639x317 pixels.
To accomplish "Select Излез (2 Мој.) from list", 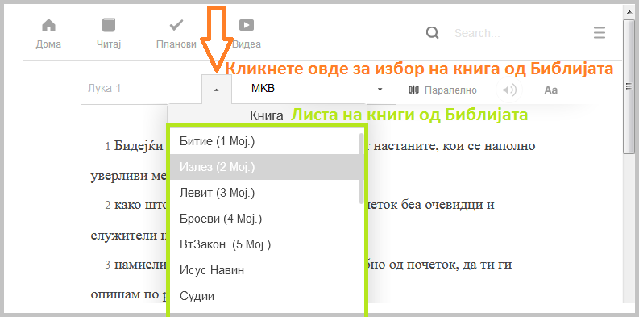I will point(264,167).
